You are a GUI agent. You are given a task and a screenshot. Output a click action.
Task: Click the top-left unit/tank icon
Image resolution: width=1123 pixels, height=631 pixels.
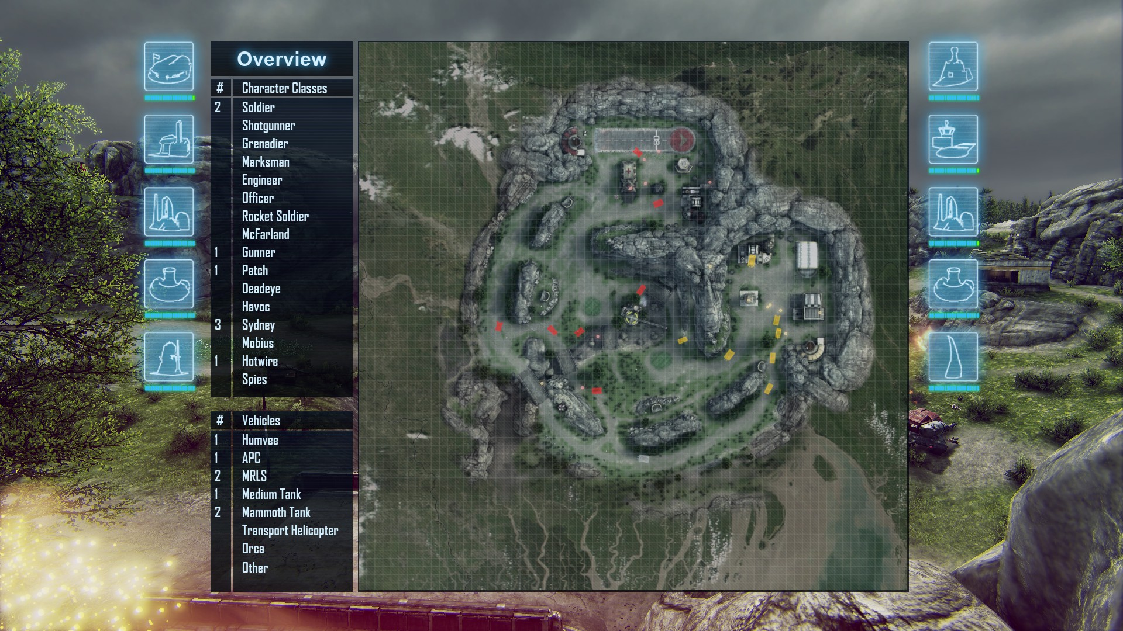[169, 68]
